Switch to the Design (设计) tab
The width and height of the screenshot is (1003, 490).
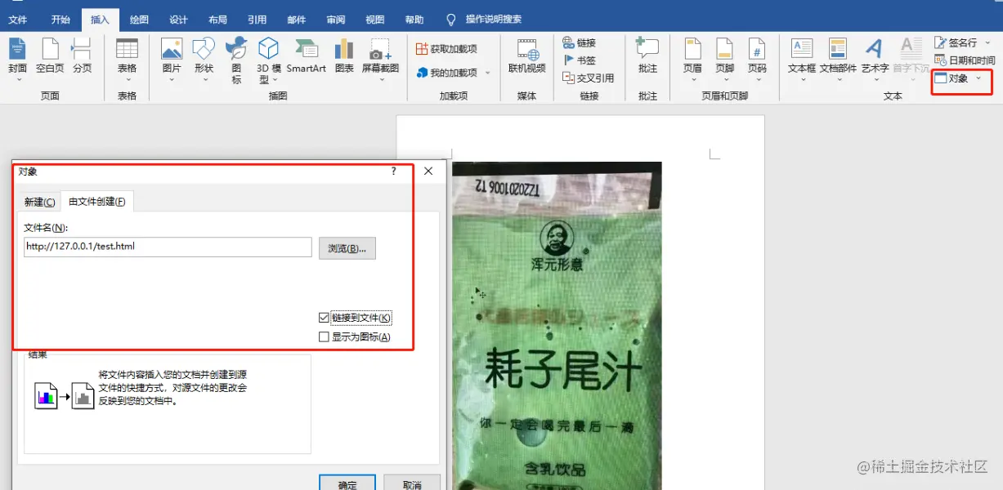point(178,20)
